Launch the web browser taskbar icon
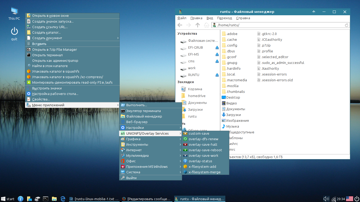This screenshot has width=360, height=202. [63, 199]
